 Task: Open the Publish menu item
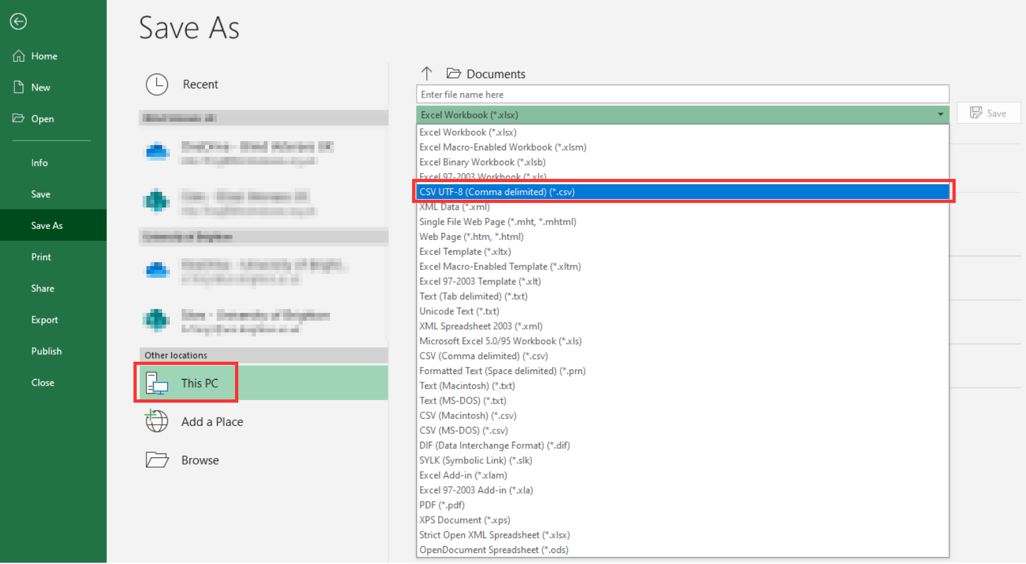46,351
